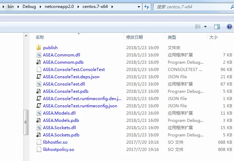
Task: Click the 21 KB size value
Action: [x=226, y=77]
